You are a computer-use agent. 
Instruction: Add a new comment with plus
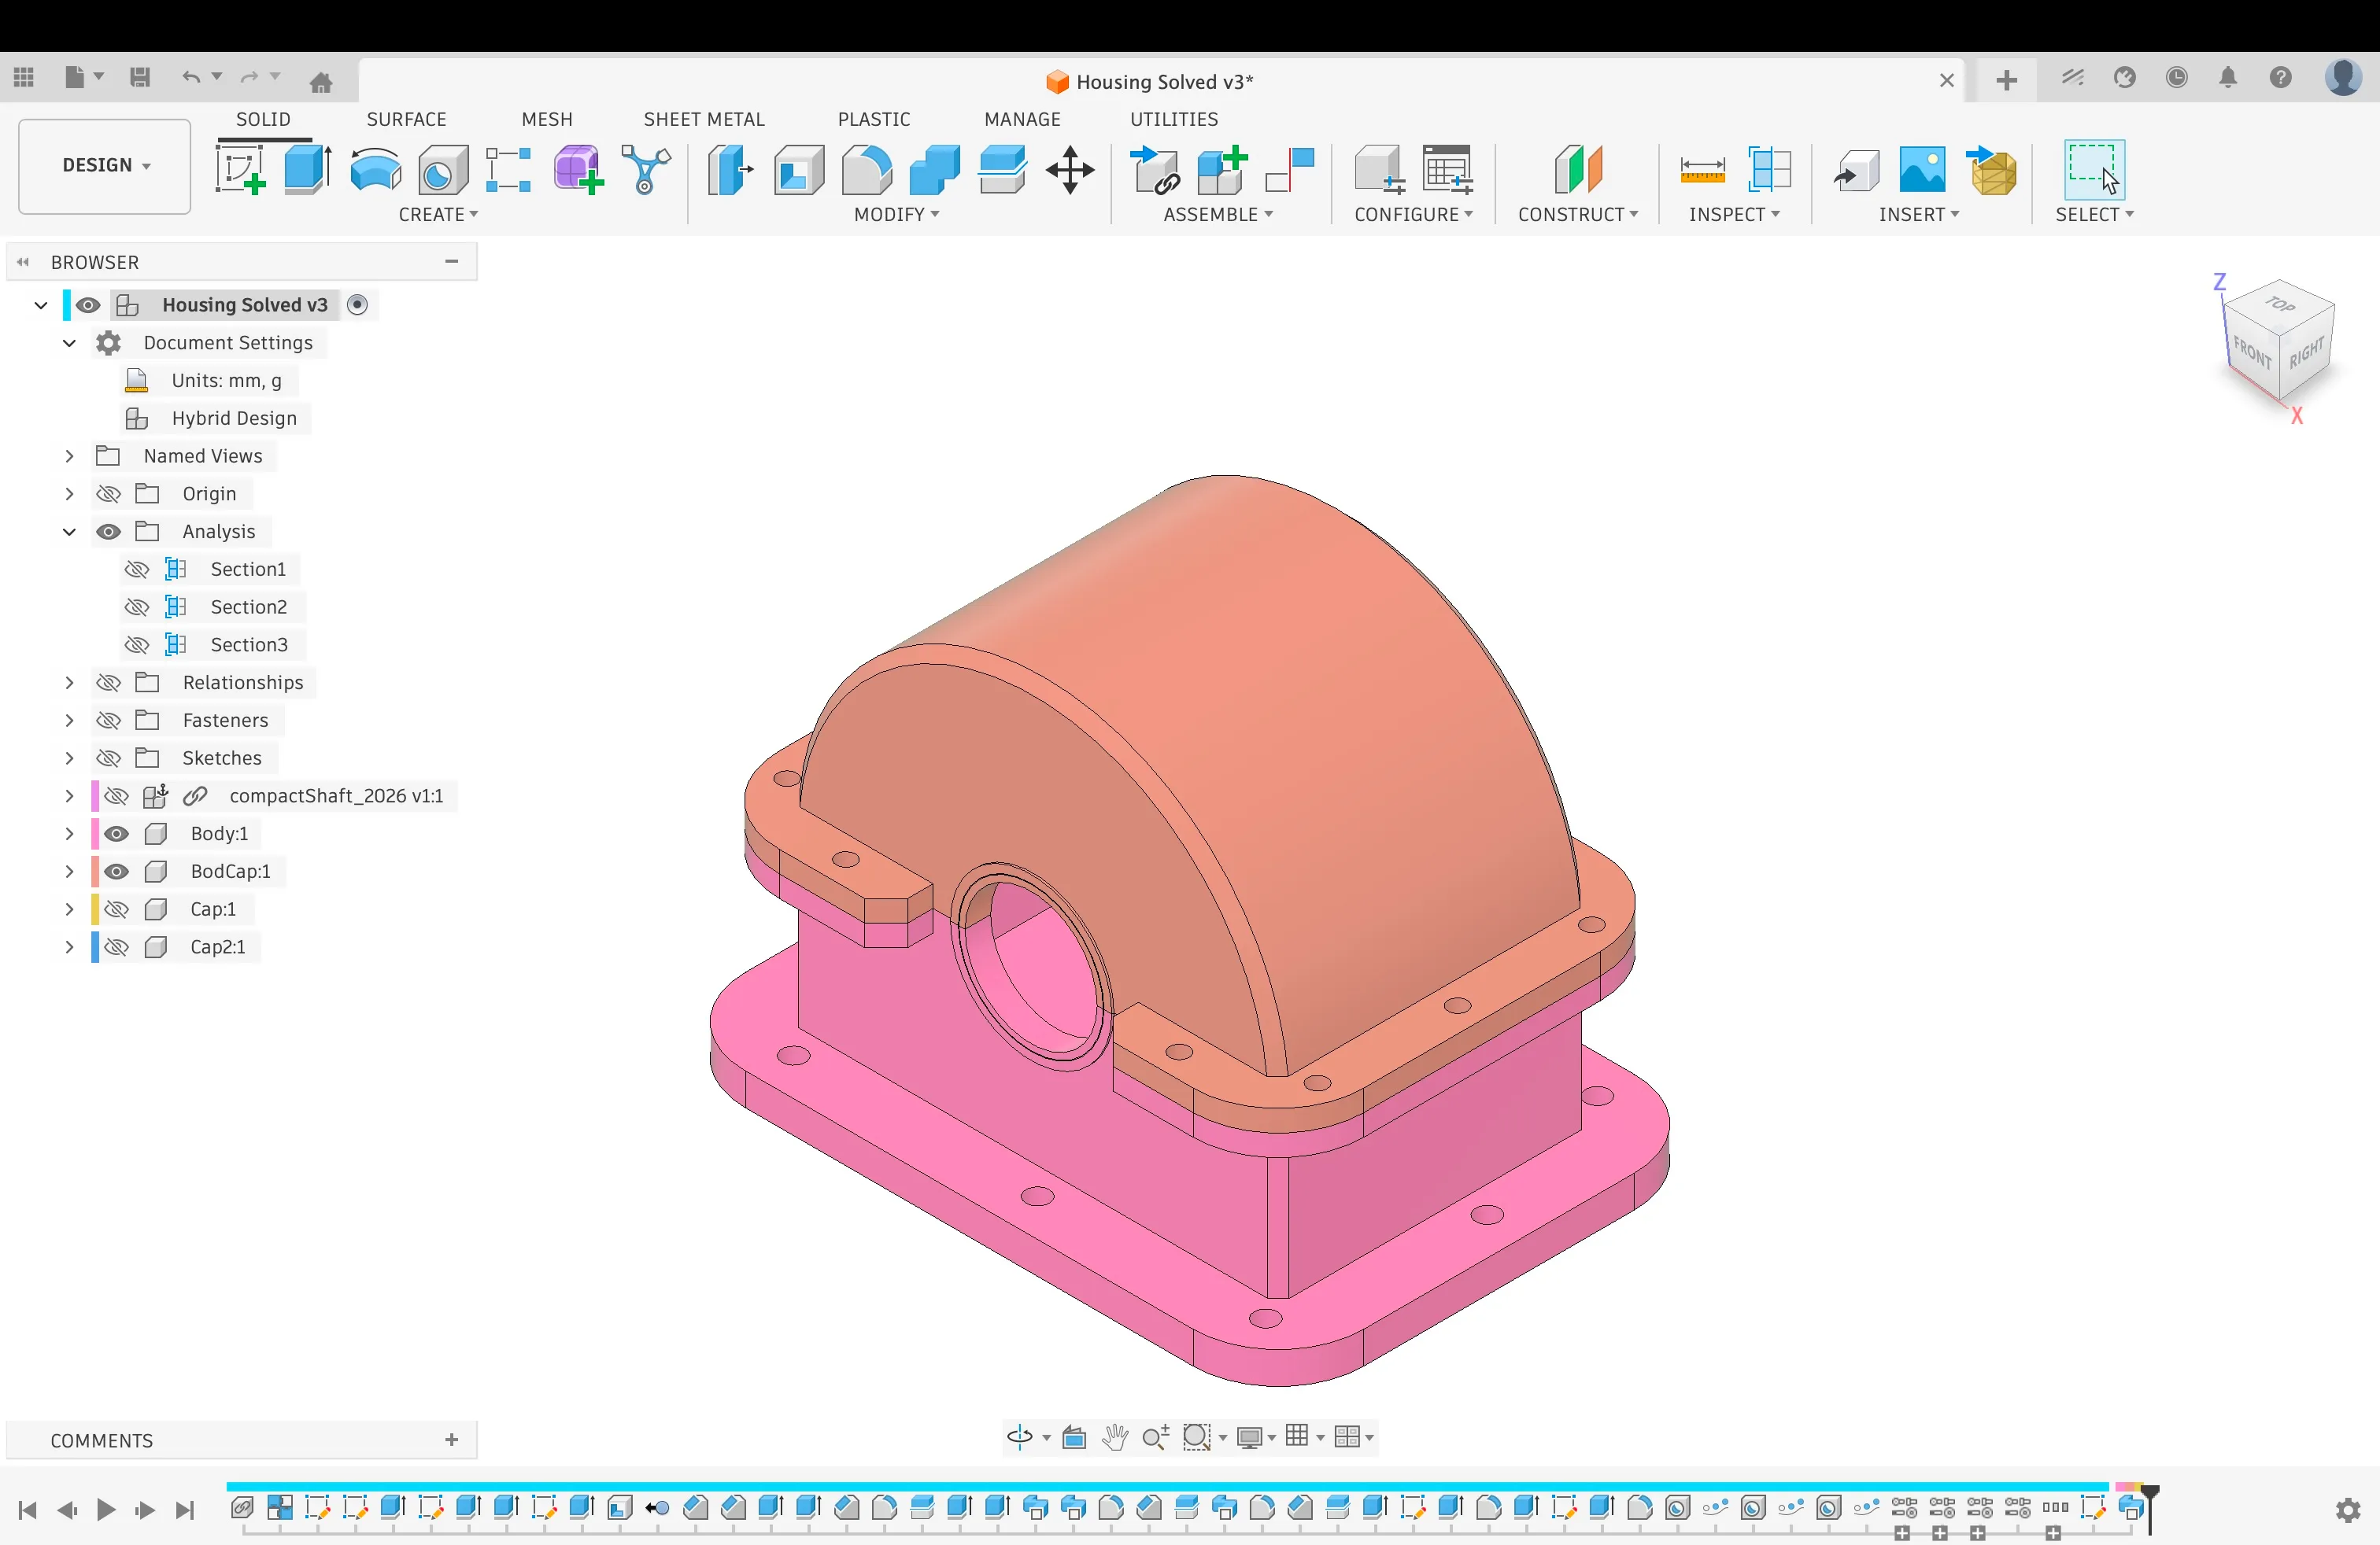pos(451,1440)
